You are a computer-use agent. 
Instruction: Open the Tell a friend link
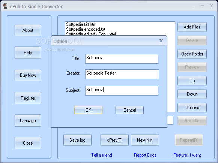tap(102, 155)
